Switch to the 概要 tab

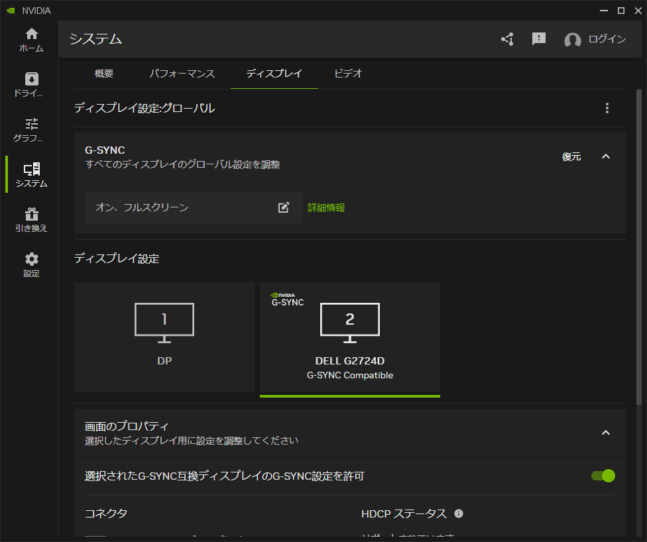pyautogui.click(x=104, y=74)
